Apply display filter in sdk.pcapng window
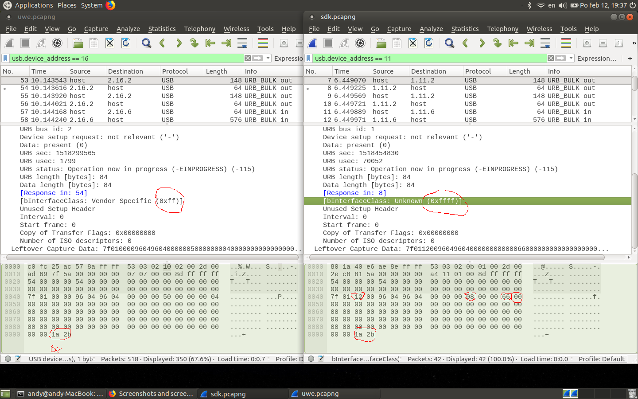Viewport: 638px width, 399px height. tap(560, 58)
